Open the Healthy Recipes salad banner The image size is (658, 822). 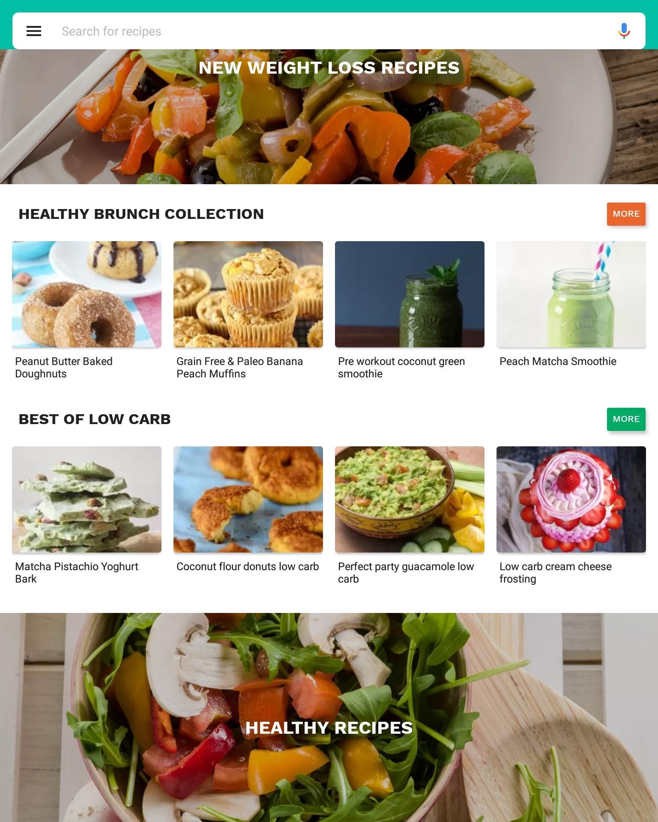point(329,717)
